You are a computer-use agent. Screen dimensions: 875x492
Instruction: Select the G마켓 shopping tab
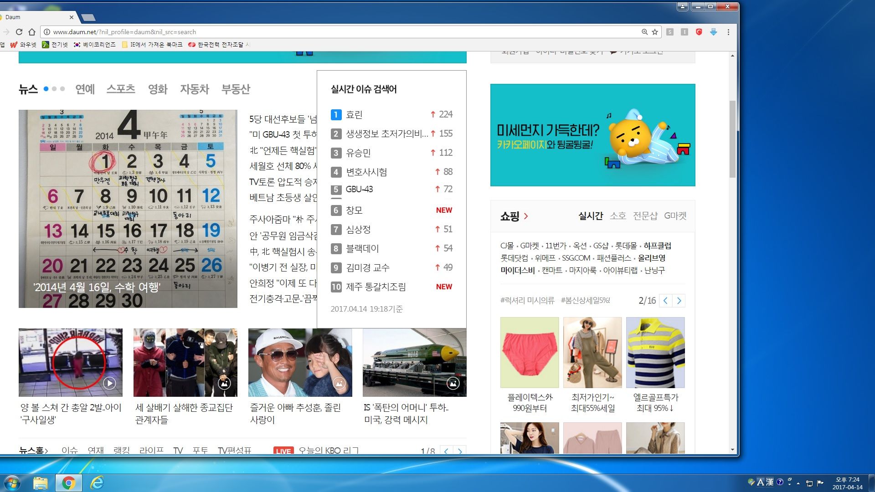675,216
